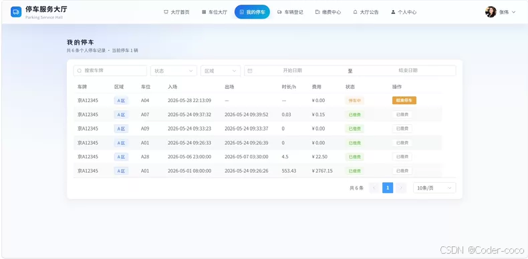The width and height of the screenshot is (528, 259).
Task: Expand the 状态 filter dropdown
Action: [174, 71]
